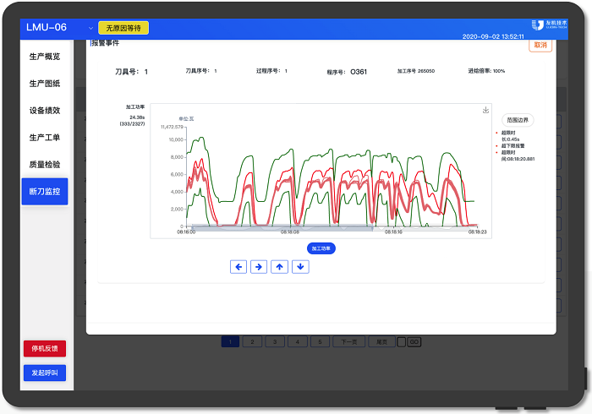The width and height of the screenshot is (592, 414).
Task: Open 质量检验 in the sidebar
Action: (45, 165)
